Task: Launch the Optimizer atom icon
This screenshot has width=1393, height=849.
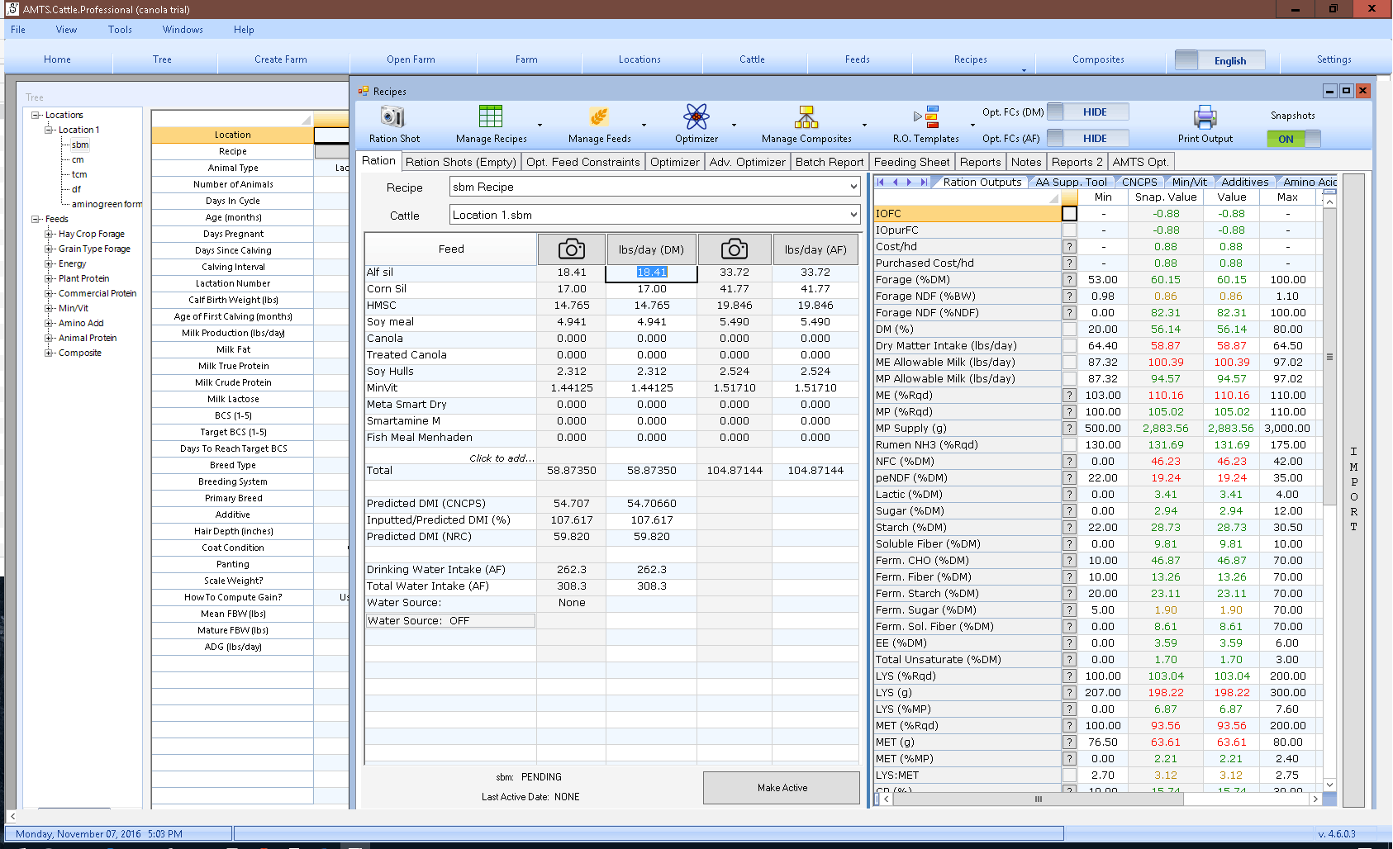Action: 696,116
